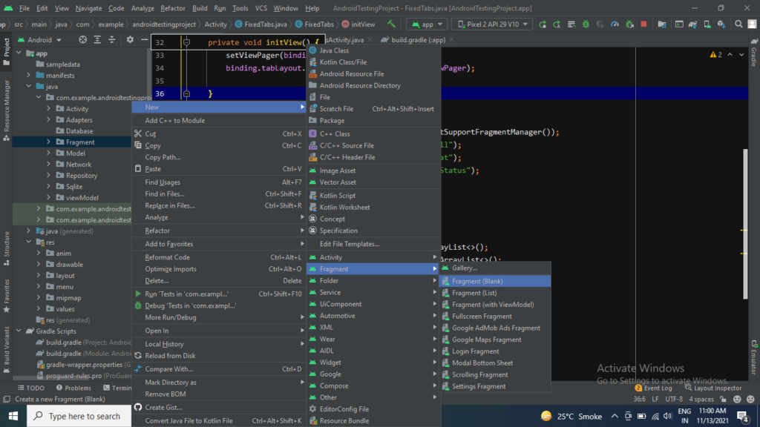
Task: Click Select Opened File target icon
Action: point(82,40)
